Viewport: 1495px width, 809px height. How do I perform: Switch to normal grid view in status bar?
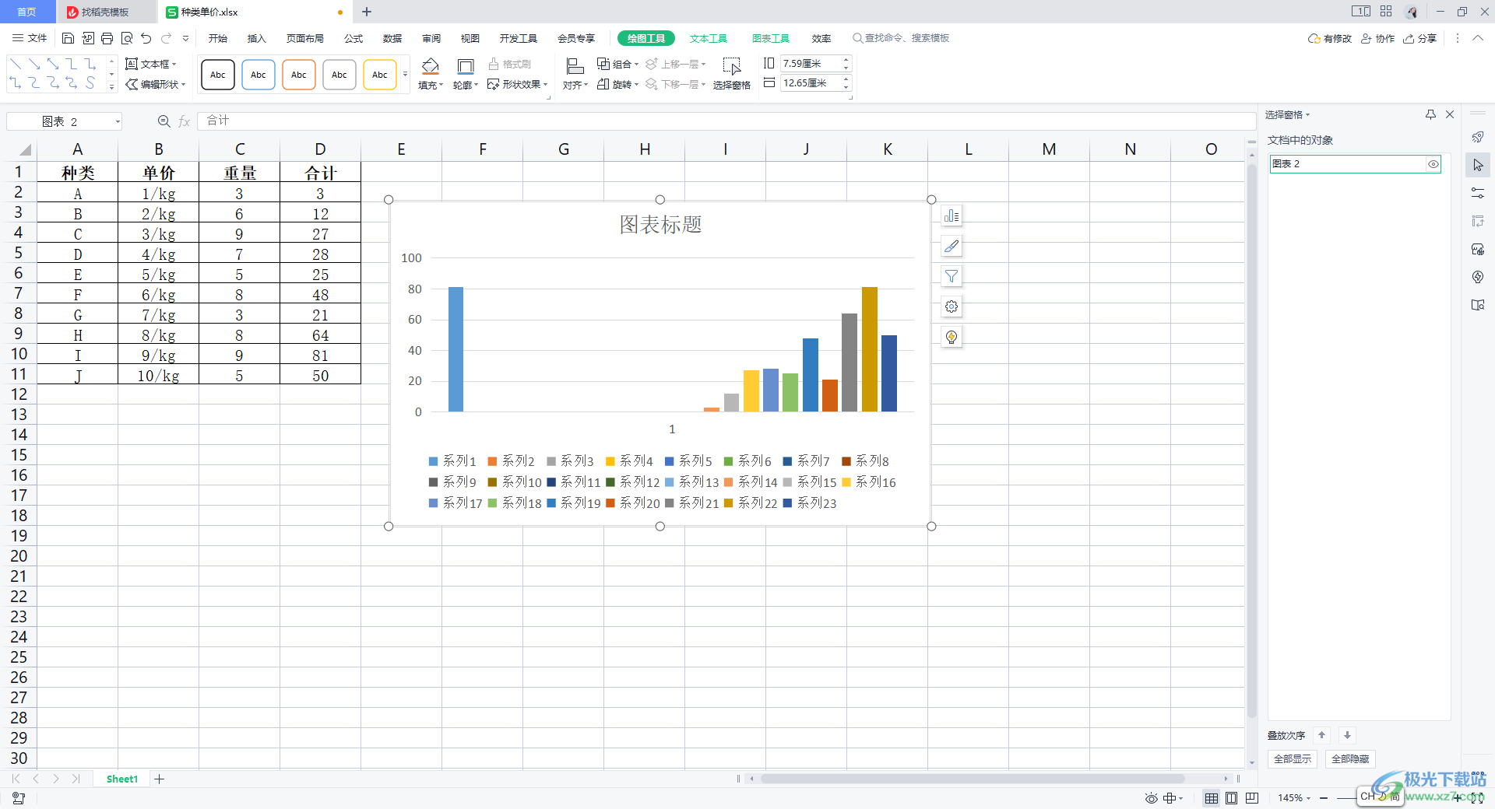click(x=1212, y=798)
